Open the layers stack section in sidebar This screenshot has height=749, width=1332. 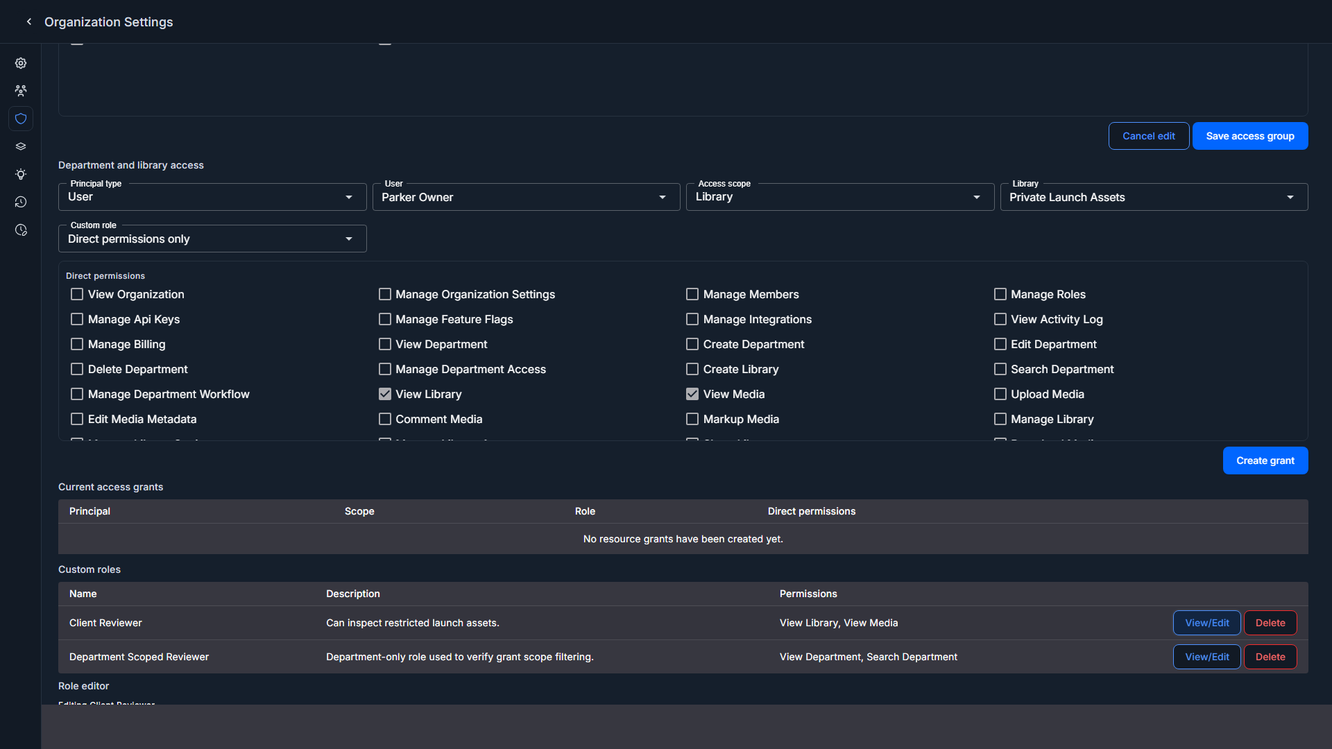[x=21, y=146]
